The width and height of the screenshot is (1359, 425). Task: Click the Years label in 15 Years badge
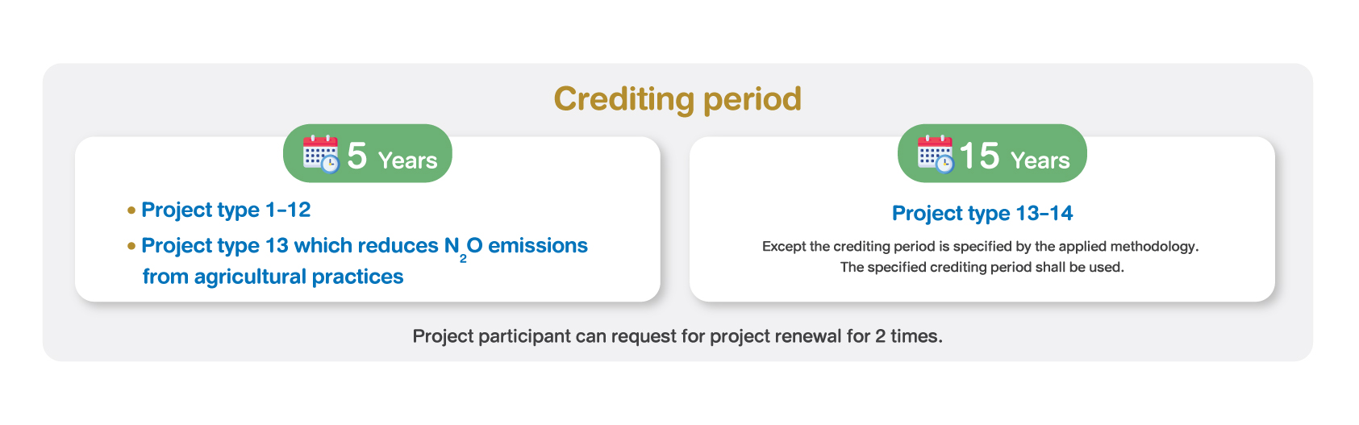(1040, 160)
